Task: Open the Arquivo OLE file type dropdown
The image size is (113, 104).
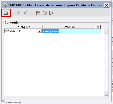Action: click(x=40, y=31)
